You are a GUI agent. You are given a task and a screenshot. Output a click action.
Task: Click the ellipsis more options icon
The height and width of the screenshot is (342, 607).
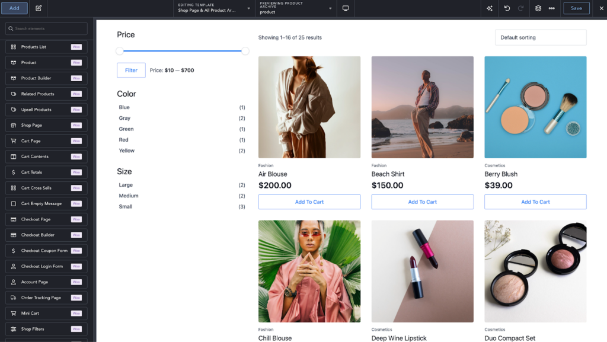(551, 8)
